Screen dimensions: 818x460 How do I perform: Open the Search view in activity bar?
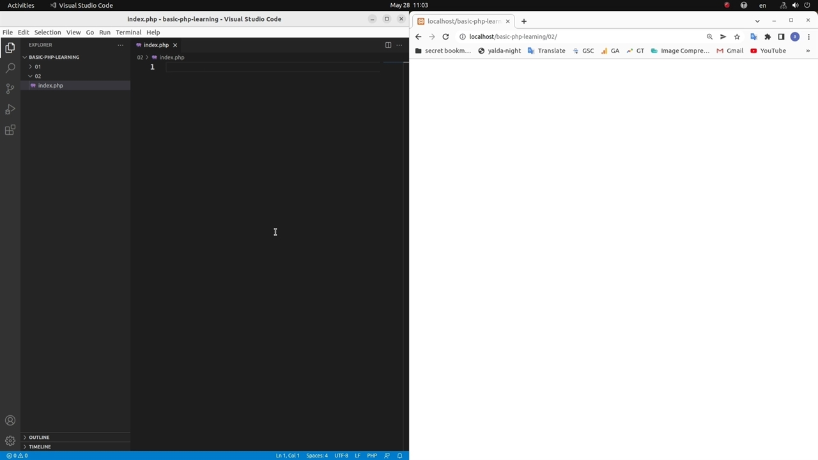click(x=10, y=68)
